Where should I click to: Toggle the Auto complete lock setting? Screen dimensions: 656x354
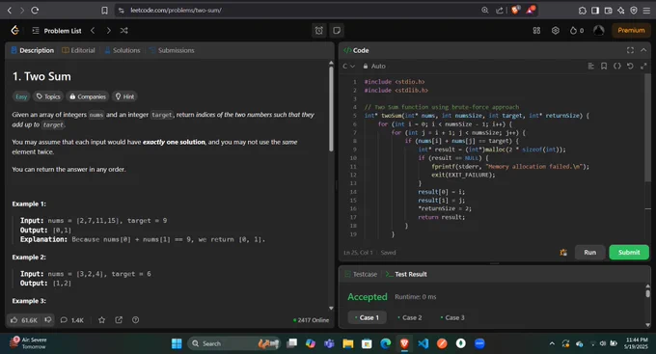[x=374, y=67]
